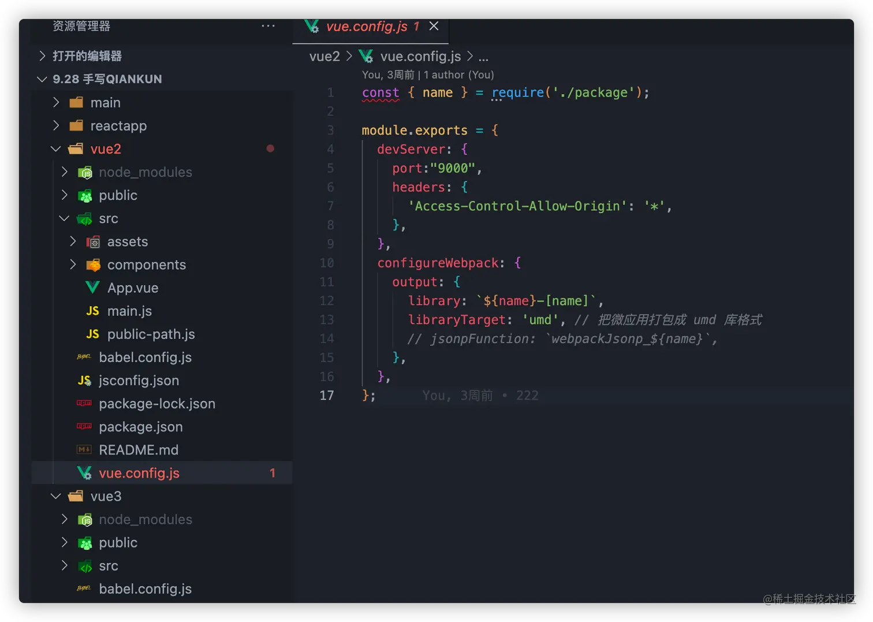The image size is (873, 622).
Task: Open vue3 babel.config.js file
Action: [x=145, y=589]
